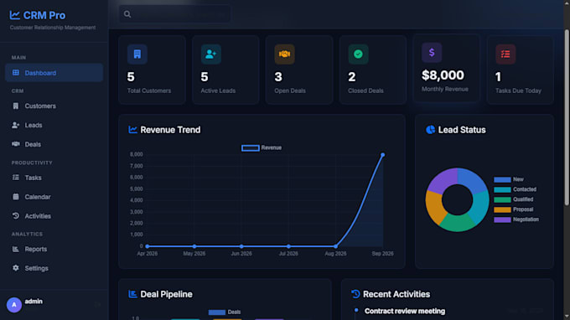Click the page vertical scrollbar thumb
The width and height of the screenshot is (570, 320).
[567, 118]
